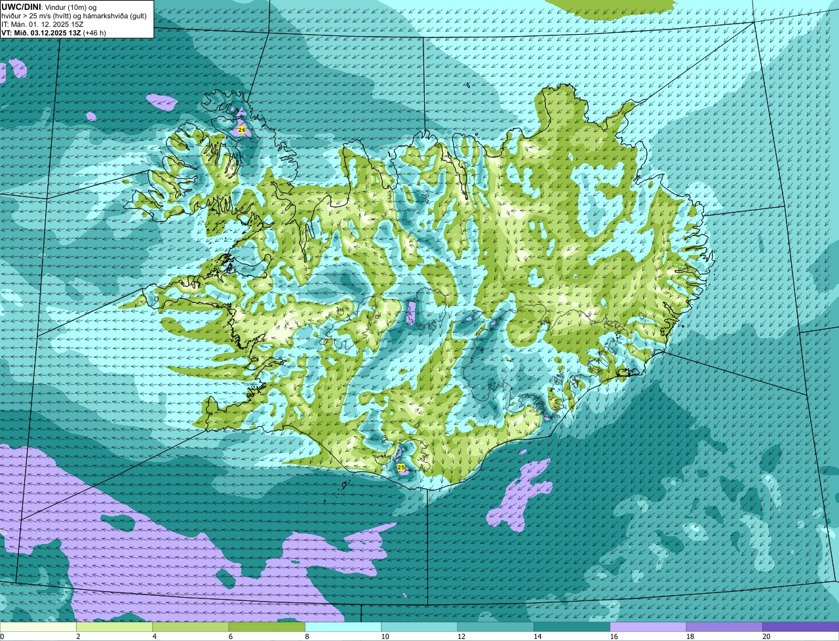Select the 2–4 m/s light green legend swatch
This screenshot has width=839, height=641.
coord(115,627)
